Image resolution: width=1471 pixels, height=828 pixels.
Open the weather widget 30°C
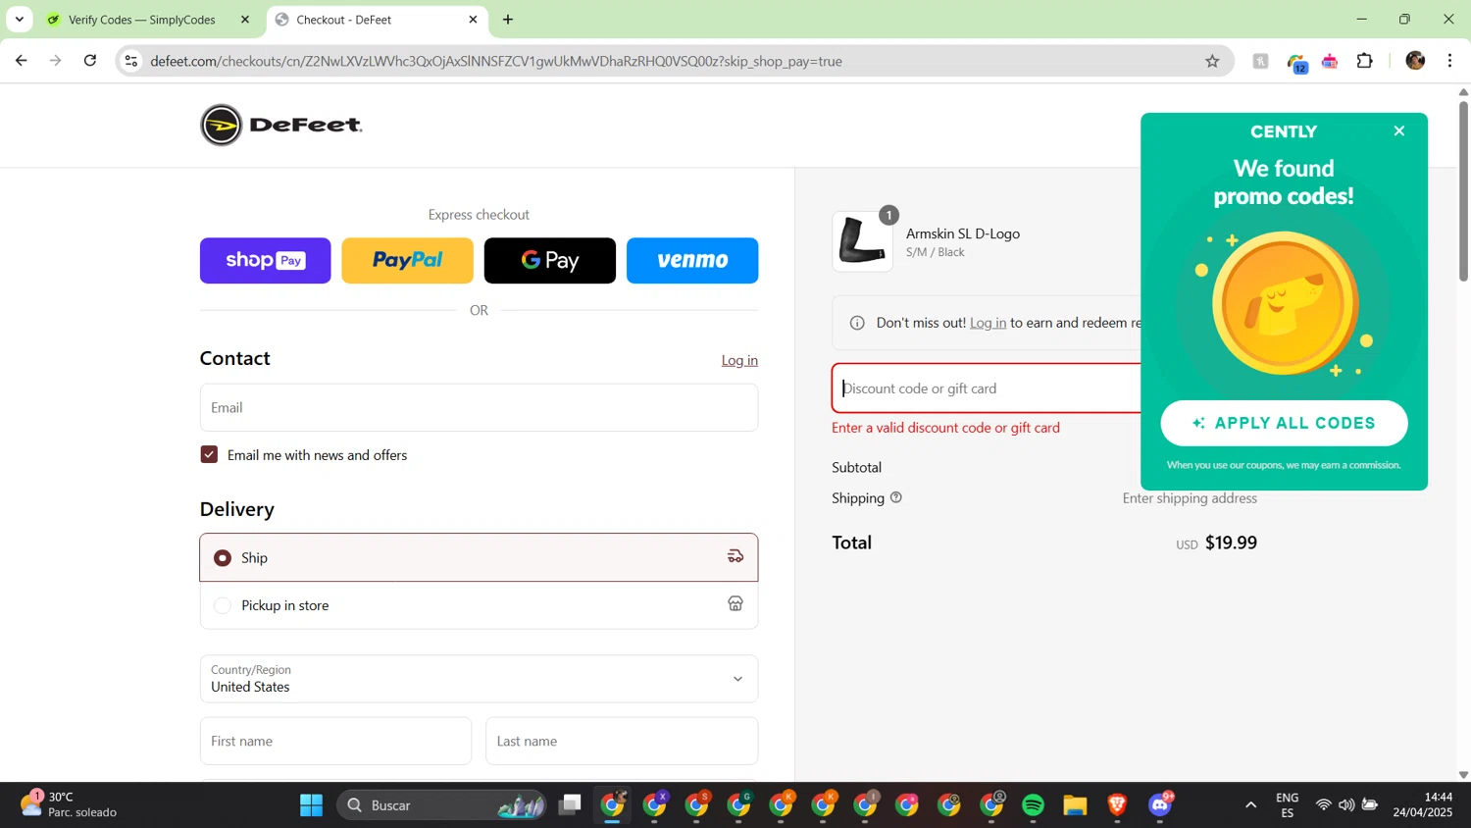point(69,804)
